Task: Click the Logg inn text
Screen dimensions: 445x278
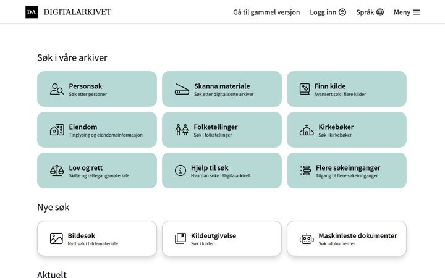Action: pyautogui.click(x=323, y=12)
